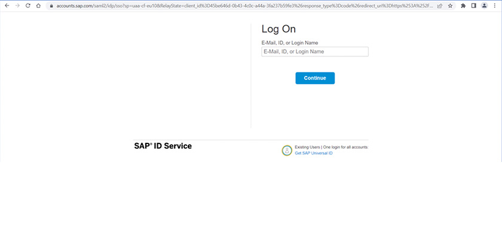Open the browser home page icon
Viewport: 502px width, 233px height.
(38, 5)
